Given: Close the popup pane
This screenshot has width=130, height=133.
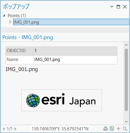Looking at the screenshot, I should tap(125, 7).
